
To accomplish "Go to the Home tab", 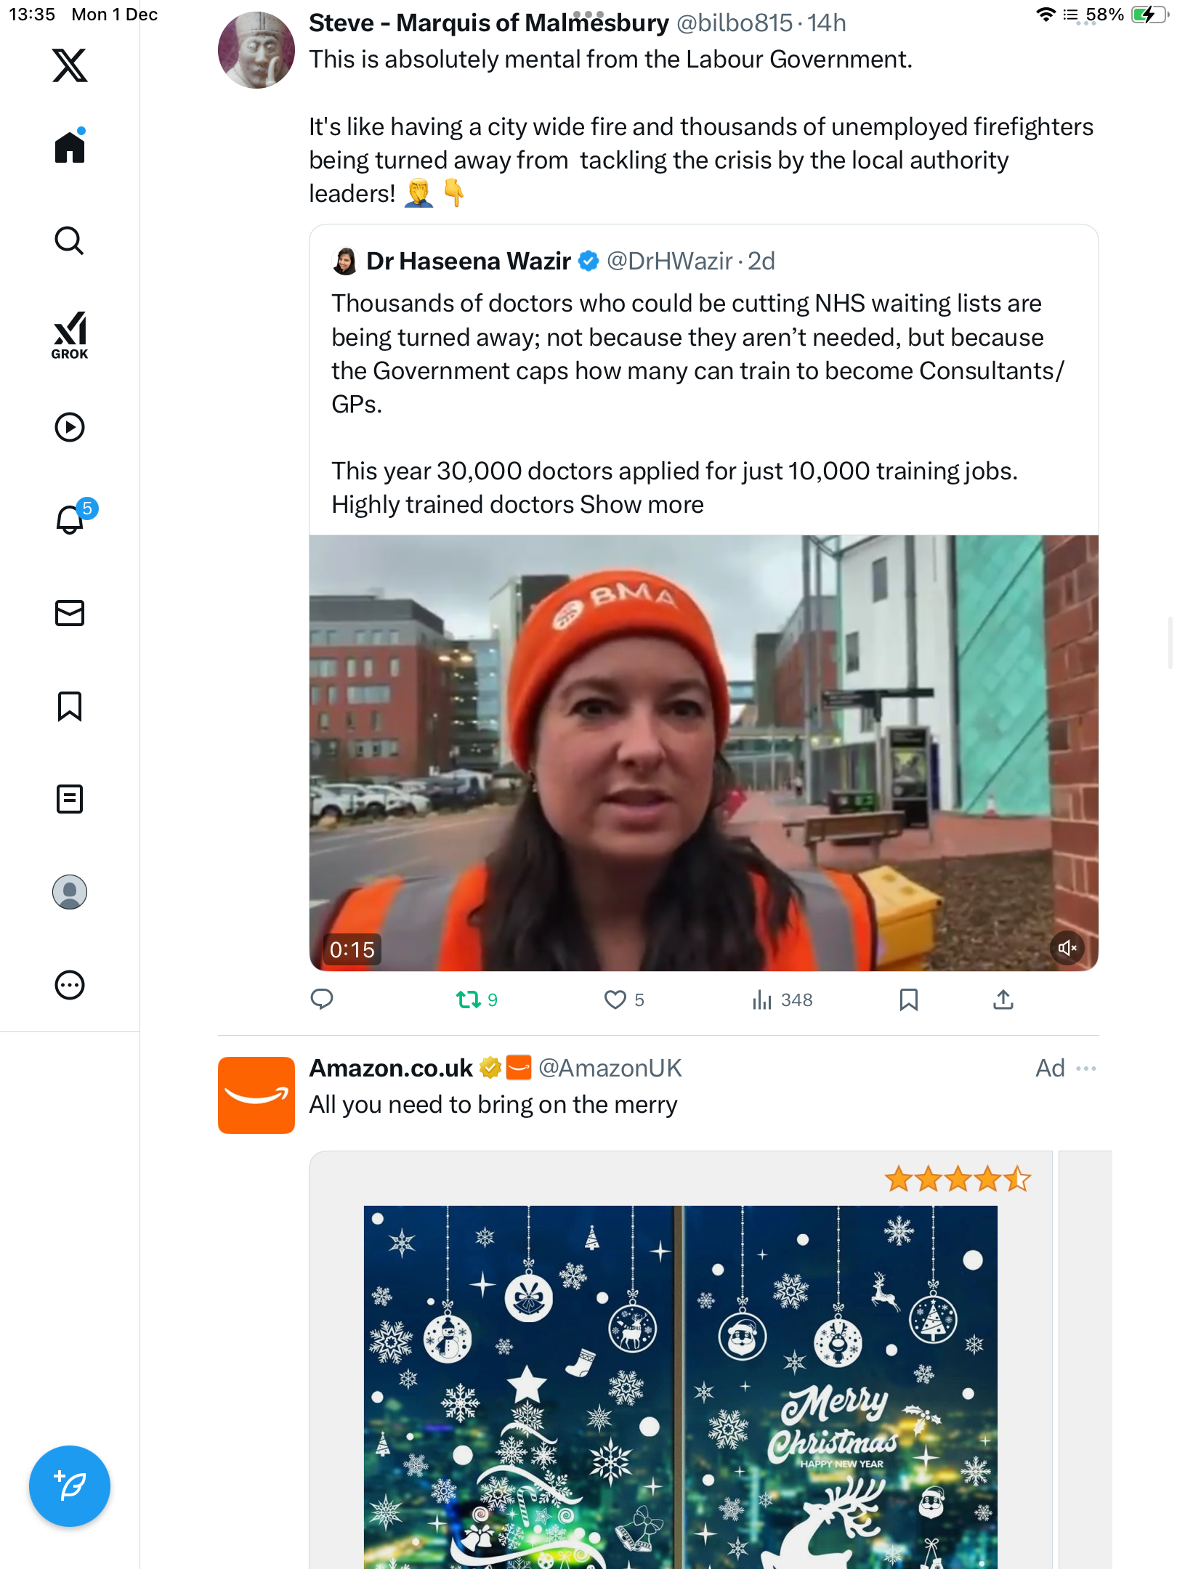I will click(70, 147).
